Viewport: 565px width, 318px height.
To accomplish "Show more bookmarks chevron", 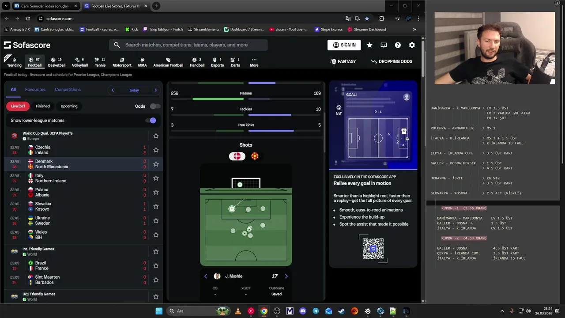I will (414, 29).
